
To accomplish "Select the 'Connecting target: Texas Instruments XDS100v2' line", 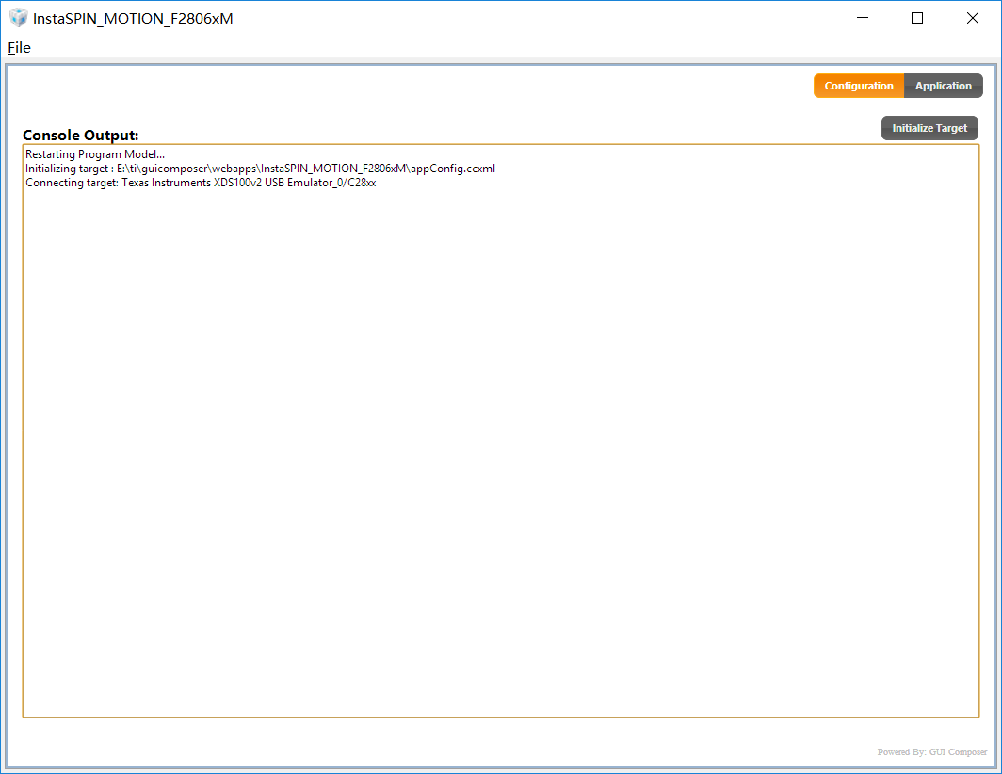I will point(201,183).
